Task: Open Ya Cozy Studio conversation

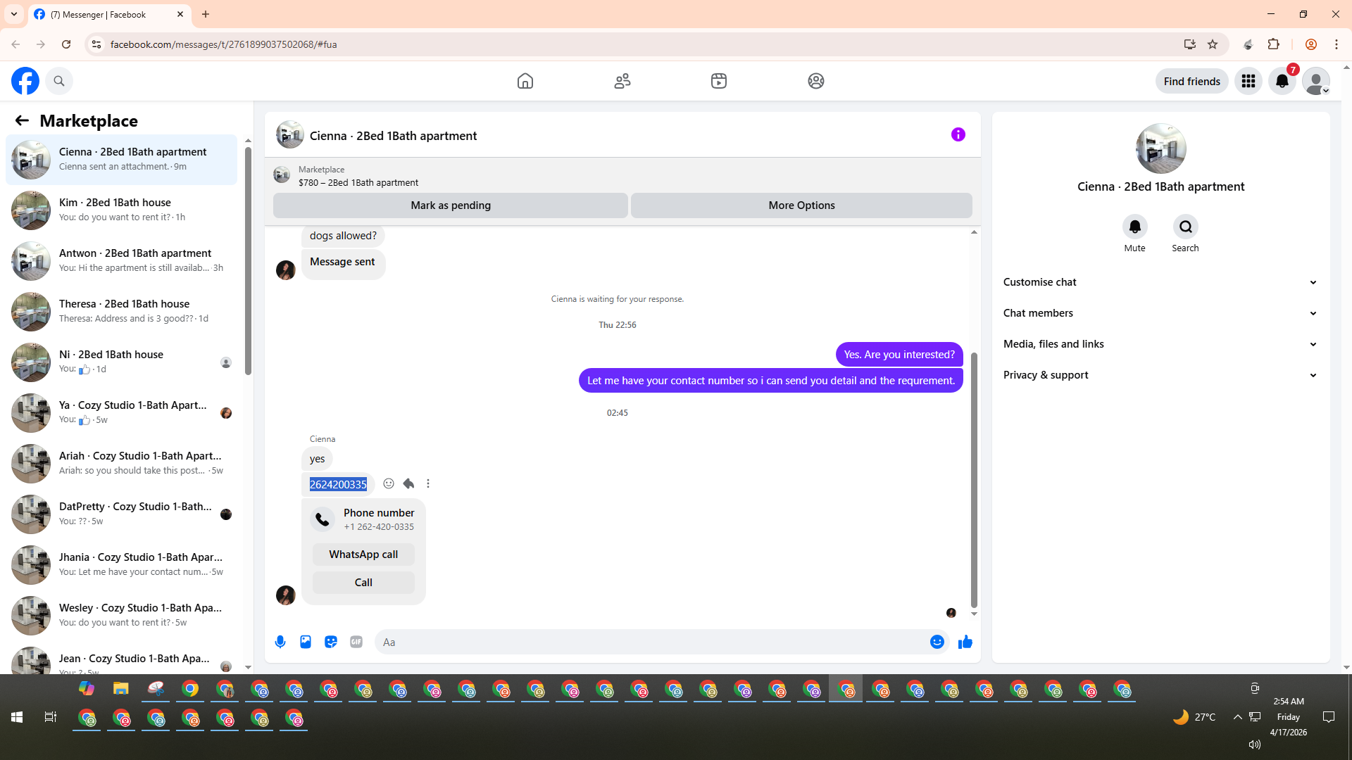Action: pos(121,413)
